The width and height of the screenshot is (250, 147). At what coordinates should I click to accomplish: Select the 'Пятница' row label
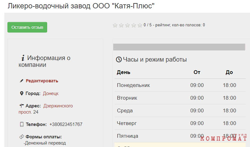point(127,136)
